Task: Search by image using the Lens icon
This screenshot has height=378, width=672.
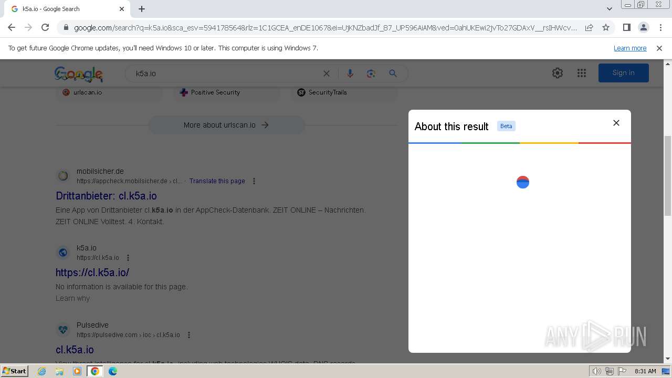Action: coord(371,73)
